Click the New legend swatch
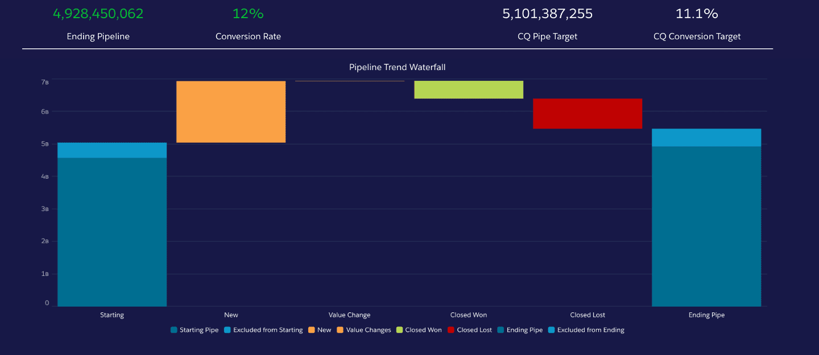 (312, 330)
